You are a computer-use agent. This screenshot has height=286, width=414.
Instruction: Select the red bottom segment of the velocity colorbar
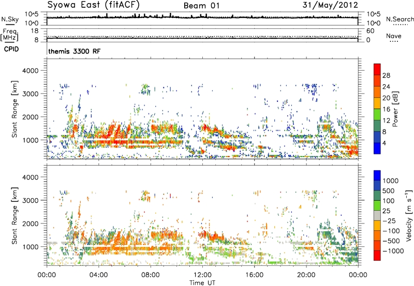pyautogui.click(x=377, y=256)
